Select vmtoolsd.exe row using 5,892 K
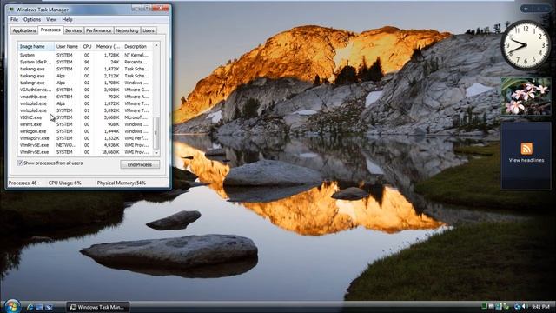The height and width of the screenshot is (313, 556). coord(85,110)
